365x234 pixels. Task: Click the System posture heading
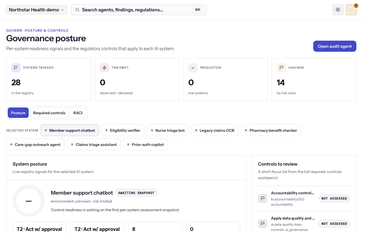click(30, 164)
